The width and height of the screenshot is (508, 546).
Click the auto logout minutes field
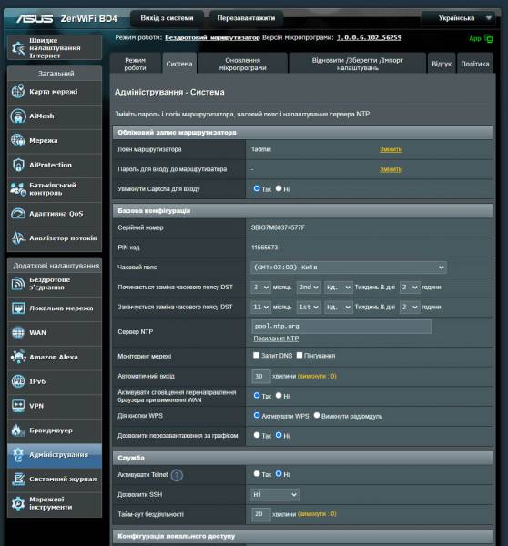coord(261,376)
